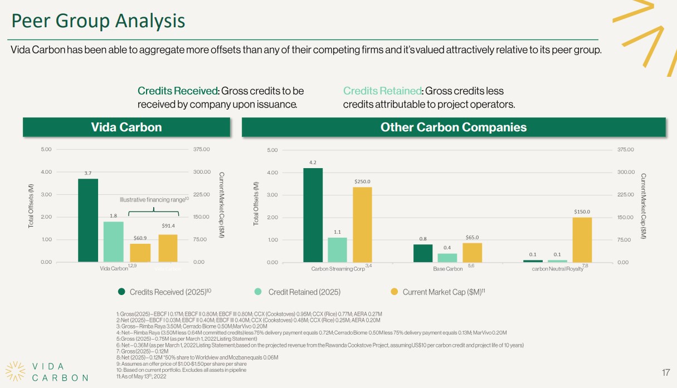Screen dimensions: 677x388
Task: Select the light green Credit Retained legend dot
Action: click(257, 292)
